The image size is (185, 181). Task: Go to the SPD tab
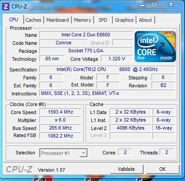[103, 20]
